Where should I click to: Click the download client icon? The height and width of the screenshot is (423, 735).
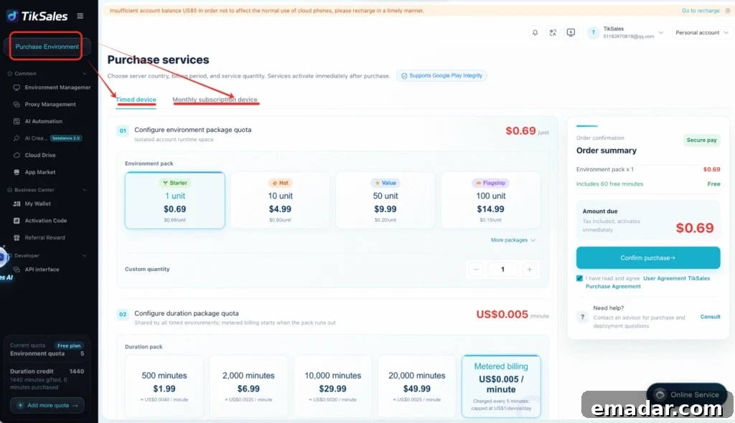(571, 32)
